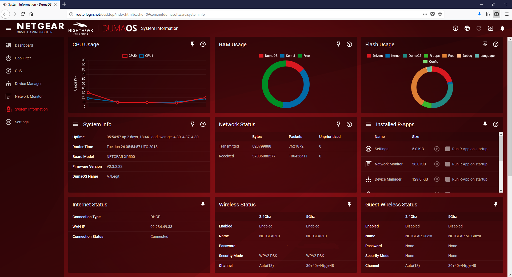Screen dimensions: 512x277
Task: Click the logout icon in header
Action: [x=491, y=28]
